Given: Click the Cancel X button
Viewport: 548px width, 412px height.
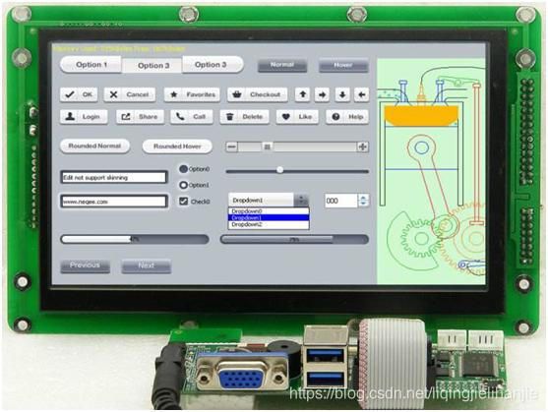Looking at the screenshot, I should (130, 94).
